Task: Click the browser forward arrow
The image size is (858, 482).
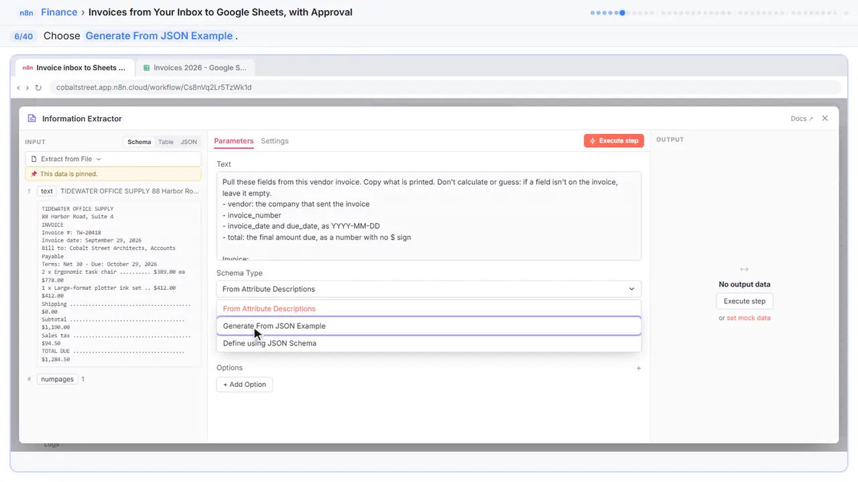Action: point(27,88)
